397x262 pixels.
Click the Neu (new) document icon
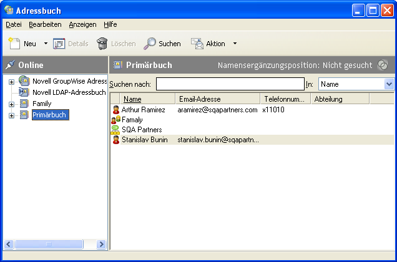[14, 43]
